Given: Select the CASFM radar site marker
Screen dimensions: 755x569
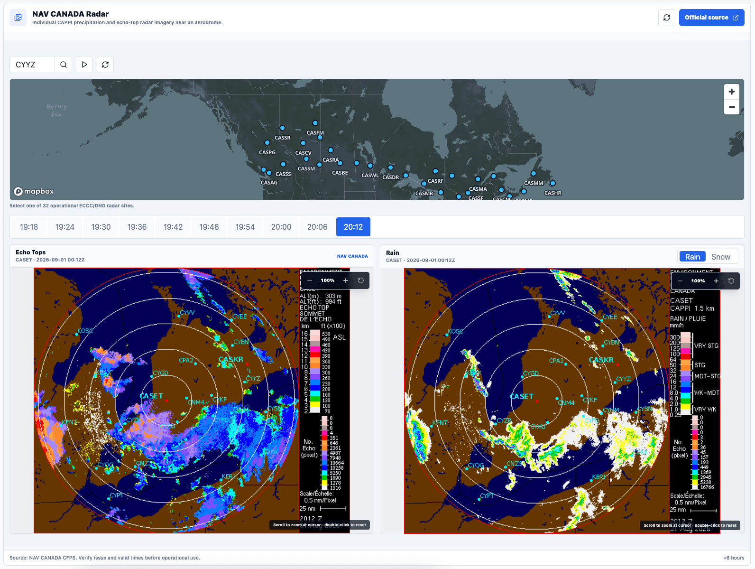Looking at the screenshot, I should pos(315,123).
